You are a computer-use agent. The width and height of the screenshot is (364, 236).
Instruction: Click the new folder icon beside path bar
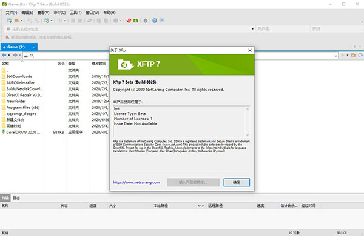pos(353,55)
